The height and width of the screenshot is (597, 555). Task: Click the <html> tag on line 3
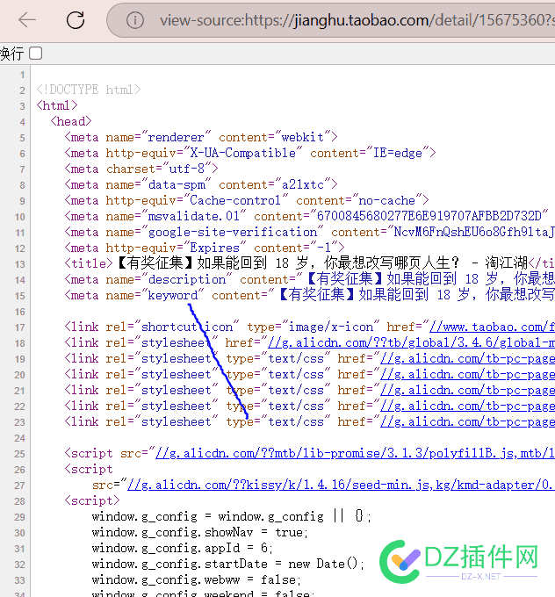pyautogui.click(x=57, y=105)
